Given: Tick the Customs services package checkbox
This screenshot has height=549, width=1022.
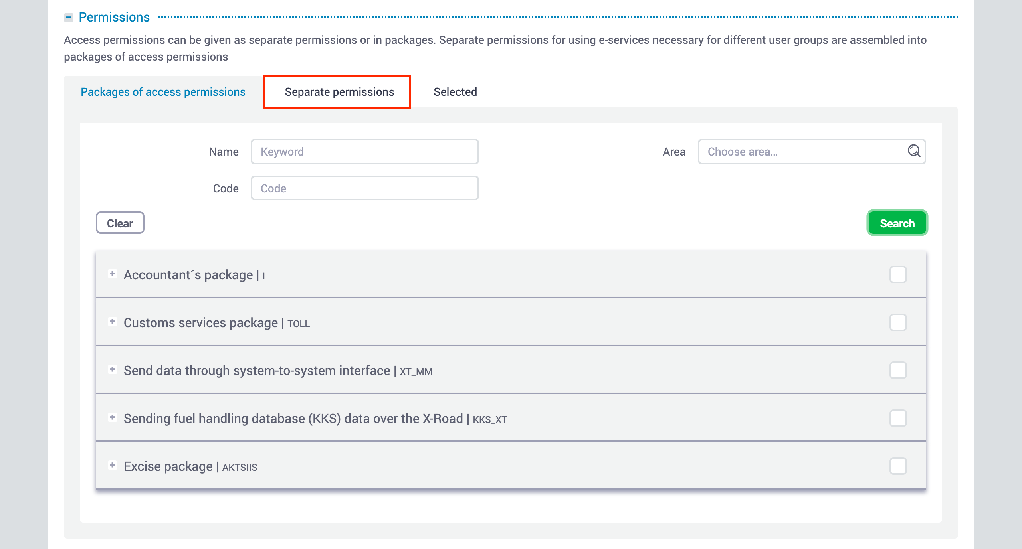Looking at the screenshot, I should point(898,322).
